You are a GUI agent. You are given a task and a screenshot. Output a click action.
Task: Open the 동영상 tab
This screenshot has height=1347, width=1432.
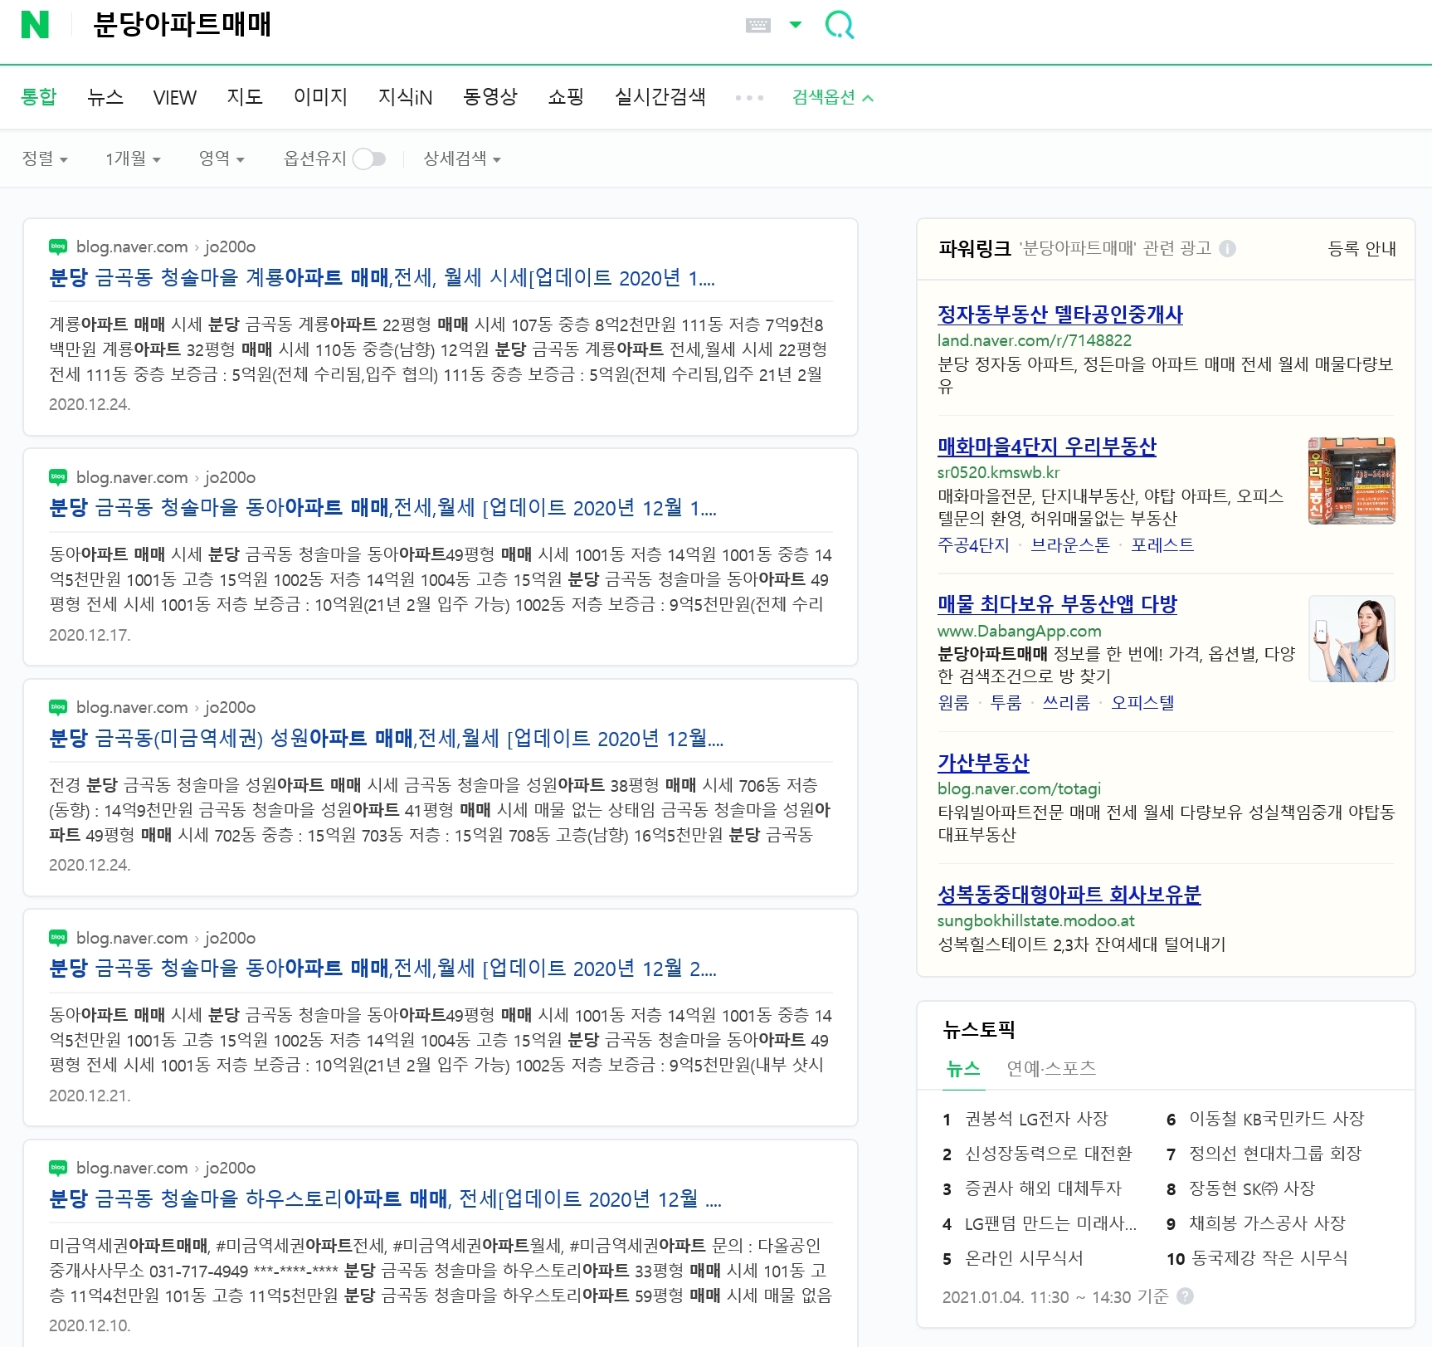(x=490, y=97)
